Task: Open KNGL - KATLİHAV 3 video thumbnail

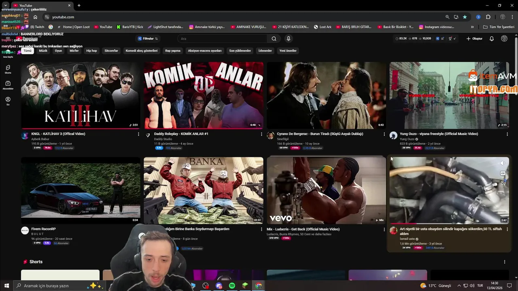Action: pyautogui.click(x=81, y=95)
